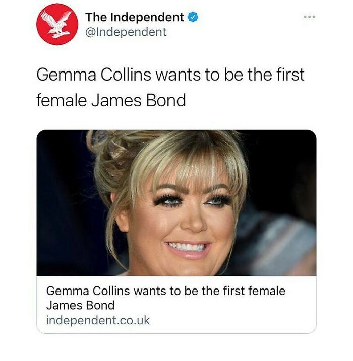The image size is (353, 361).
Task: Open the three-dot more options menu
Action: coord(309,17)
